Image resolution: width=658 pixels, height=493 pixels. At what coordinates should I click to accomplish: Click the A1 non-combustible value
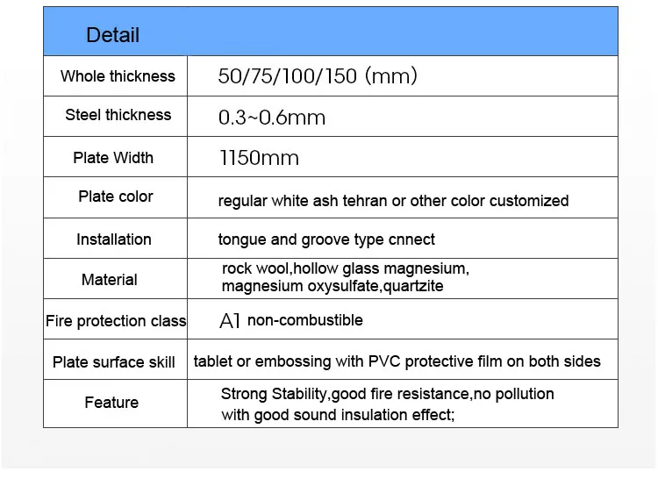(290, 320)
